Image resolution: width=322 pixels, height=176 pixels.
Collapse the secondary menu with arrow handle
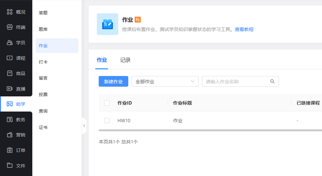tap(84, 126)
